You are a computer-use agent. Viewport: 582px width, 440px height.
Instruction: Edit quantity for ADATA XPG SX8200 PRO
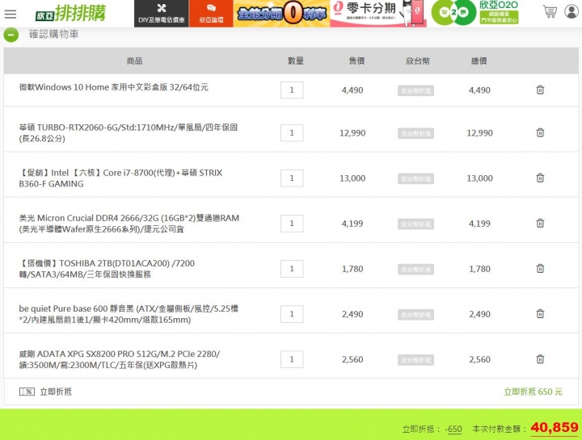coord(292,359)
